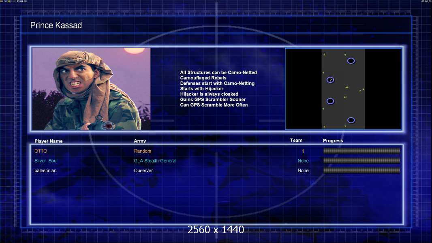Click "Hijacker is always cloaked" line

coord(209,94)
